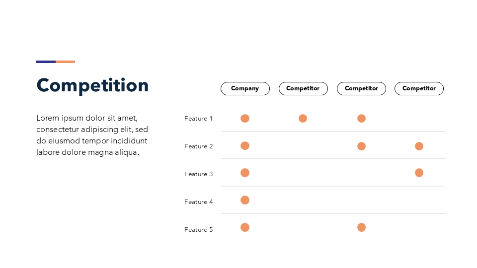Screen dimensions: 477x268
Task: Click the Company dot in Feature 1 row
Action: (x=245, y=118)
